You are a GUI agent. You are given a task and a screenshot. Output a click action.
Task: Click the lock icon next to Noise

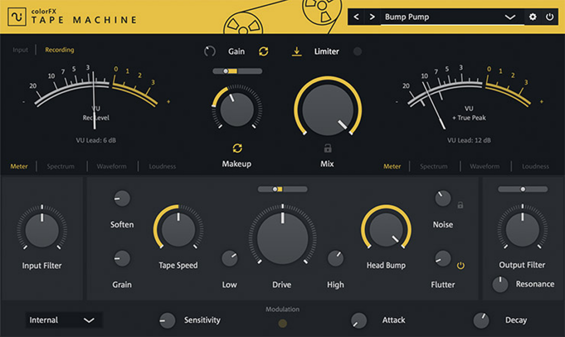click(460, 204)
